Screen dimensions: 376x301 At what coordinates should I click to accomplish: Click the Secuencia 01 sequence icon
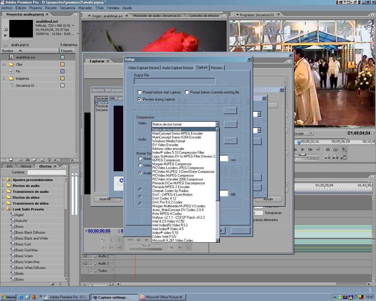(x=11, y=86)
